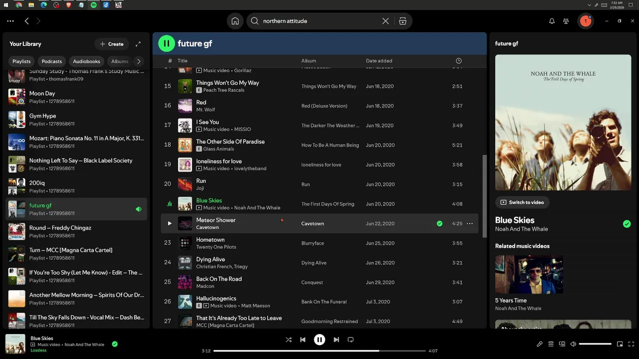
Task: Click the Hallucinogenics track cover art
Action: pos(185,302)
